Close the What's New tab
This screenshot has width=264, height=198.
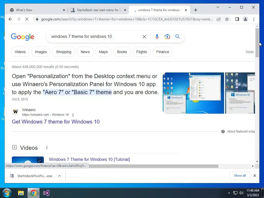click(64, 10)
